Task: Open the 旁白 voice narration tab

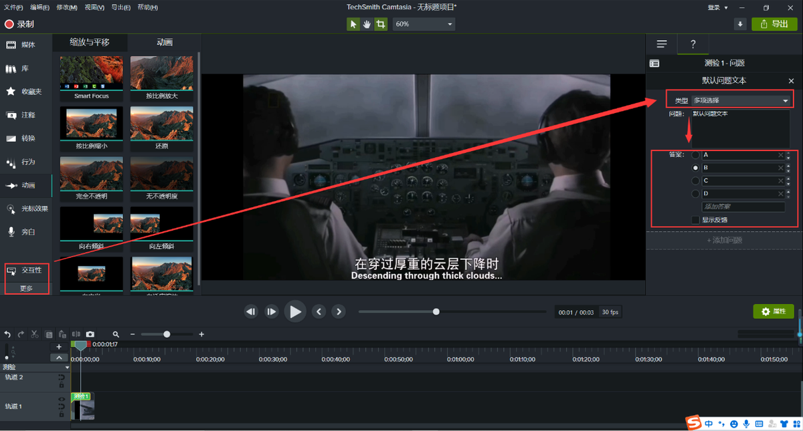Action: [26, 232]
